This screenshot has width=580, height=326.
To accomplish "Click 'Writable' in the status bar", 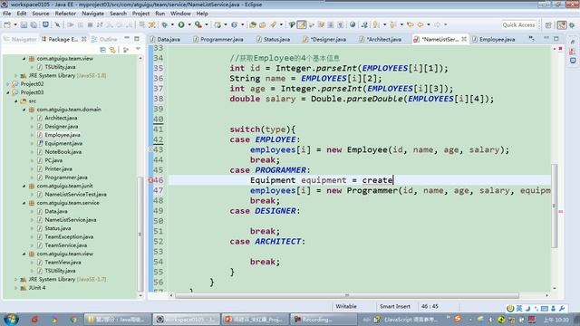I will click(346, 306).
